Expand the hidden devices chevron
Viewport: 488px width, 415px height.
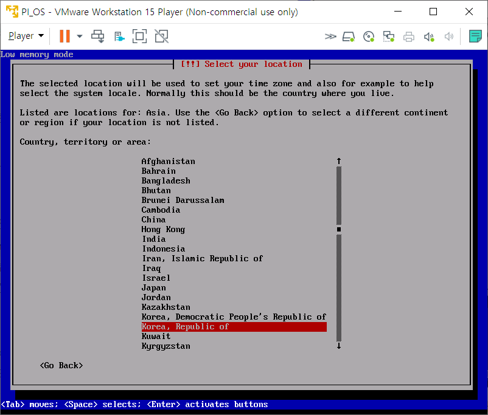point(330,36)
